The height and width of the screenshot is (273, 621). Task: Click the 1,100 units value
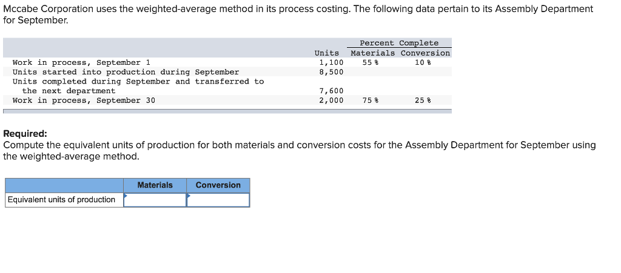pos(331,62)
